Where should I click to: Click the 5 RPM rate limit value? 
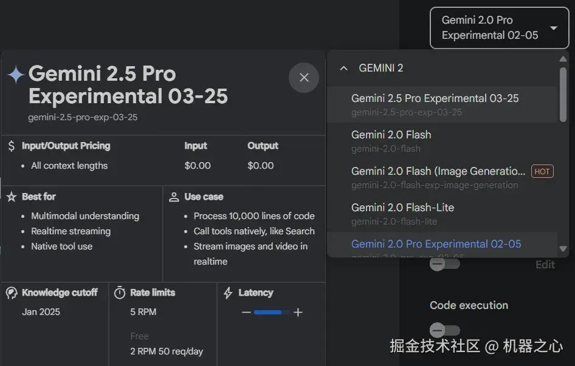coord(143,312)
